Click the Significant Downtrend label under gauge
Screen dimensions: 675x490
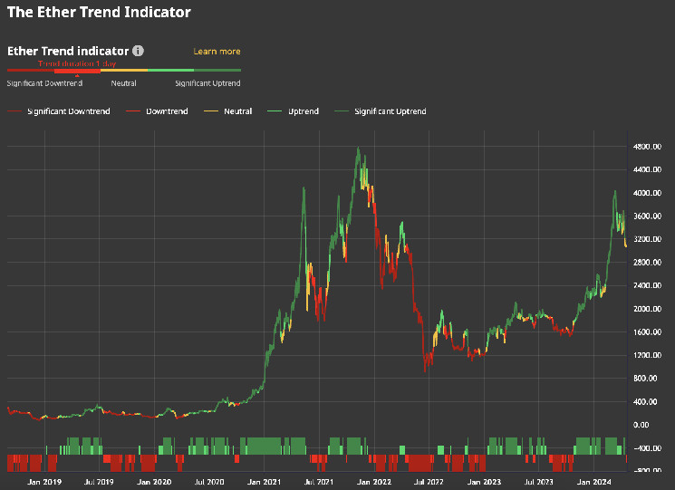pos(44,83)
